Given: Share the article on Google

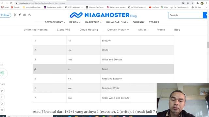Looking at the screenshot, I should pos(2,103).
